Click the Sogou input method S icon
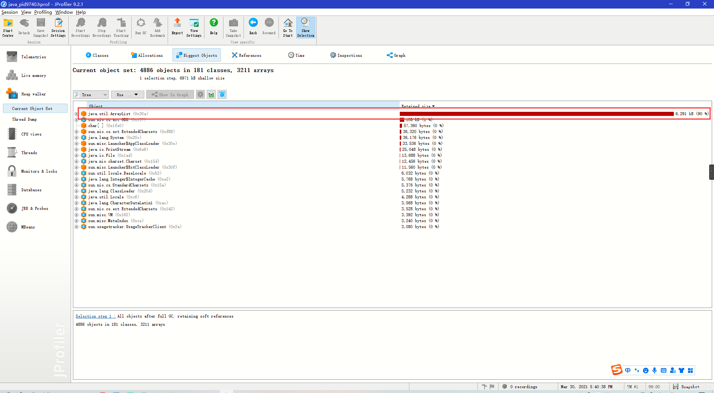714x393 pixels. (617, 370)
